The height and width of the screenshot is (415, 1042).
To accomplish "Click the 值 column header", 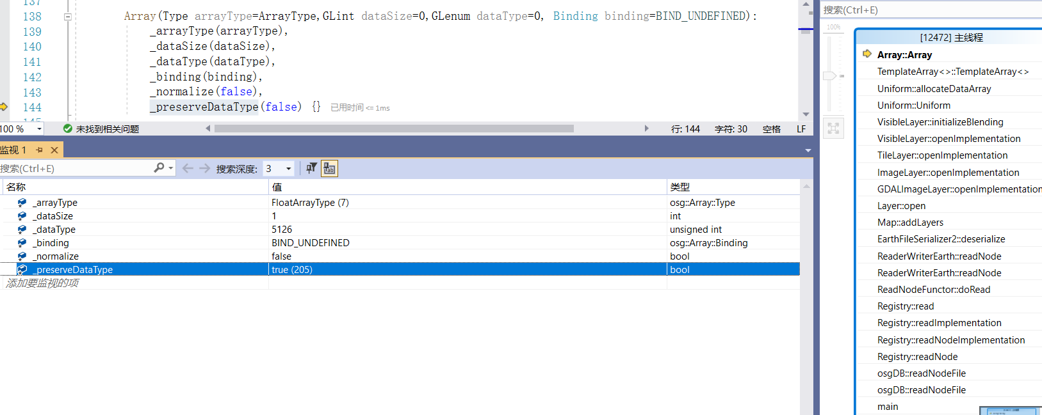I will tap(468, 187).
